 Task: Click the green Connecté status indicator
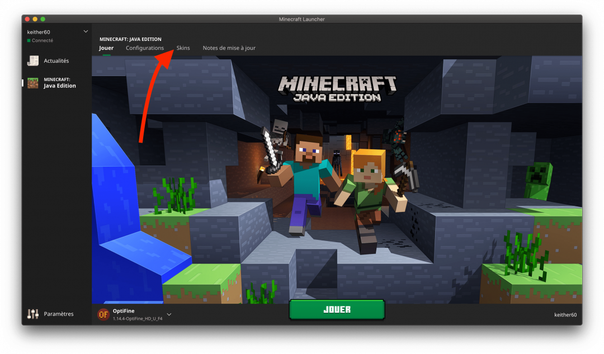(29, 41)
